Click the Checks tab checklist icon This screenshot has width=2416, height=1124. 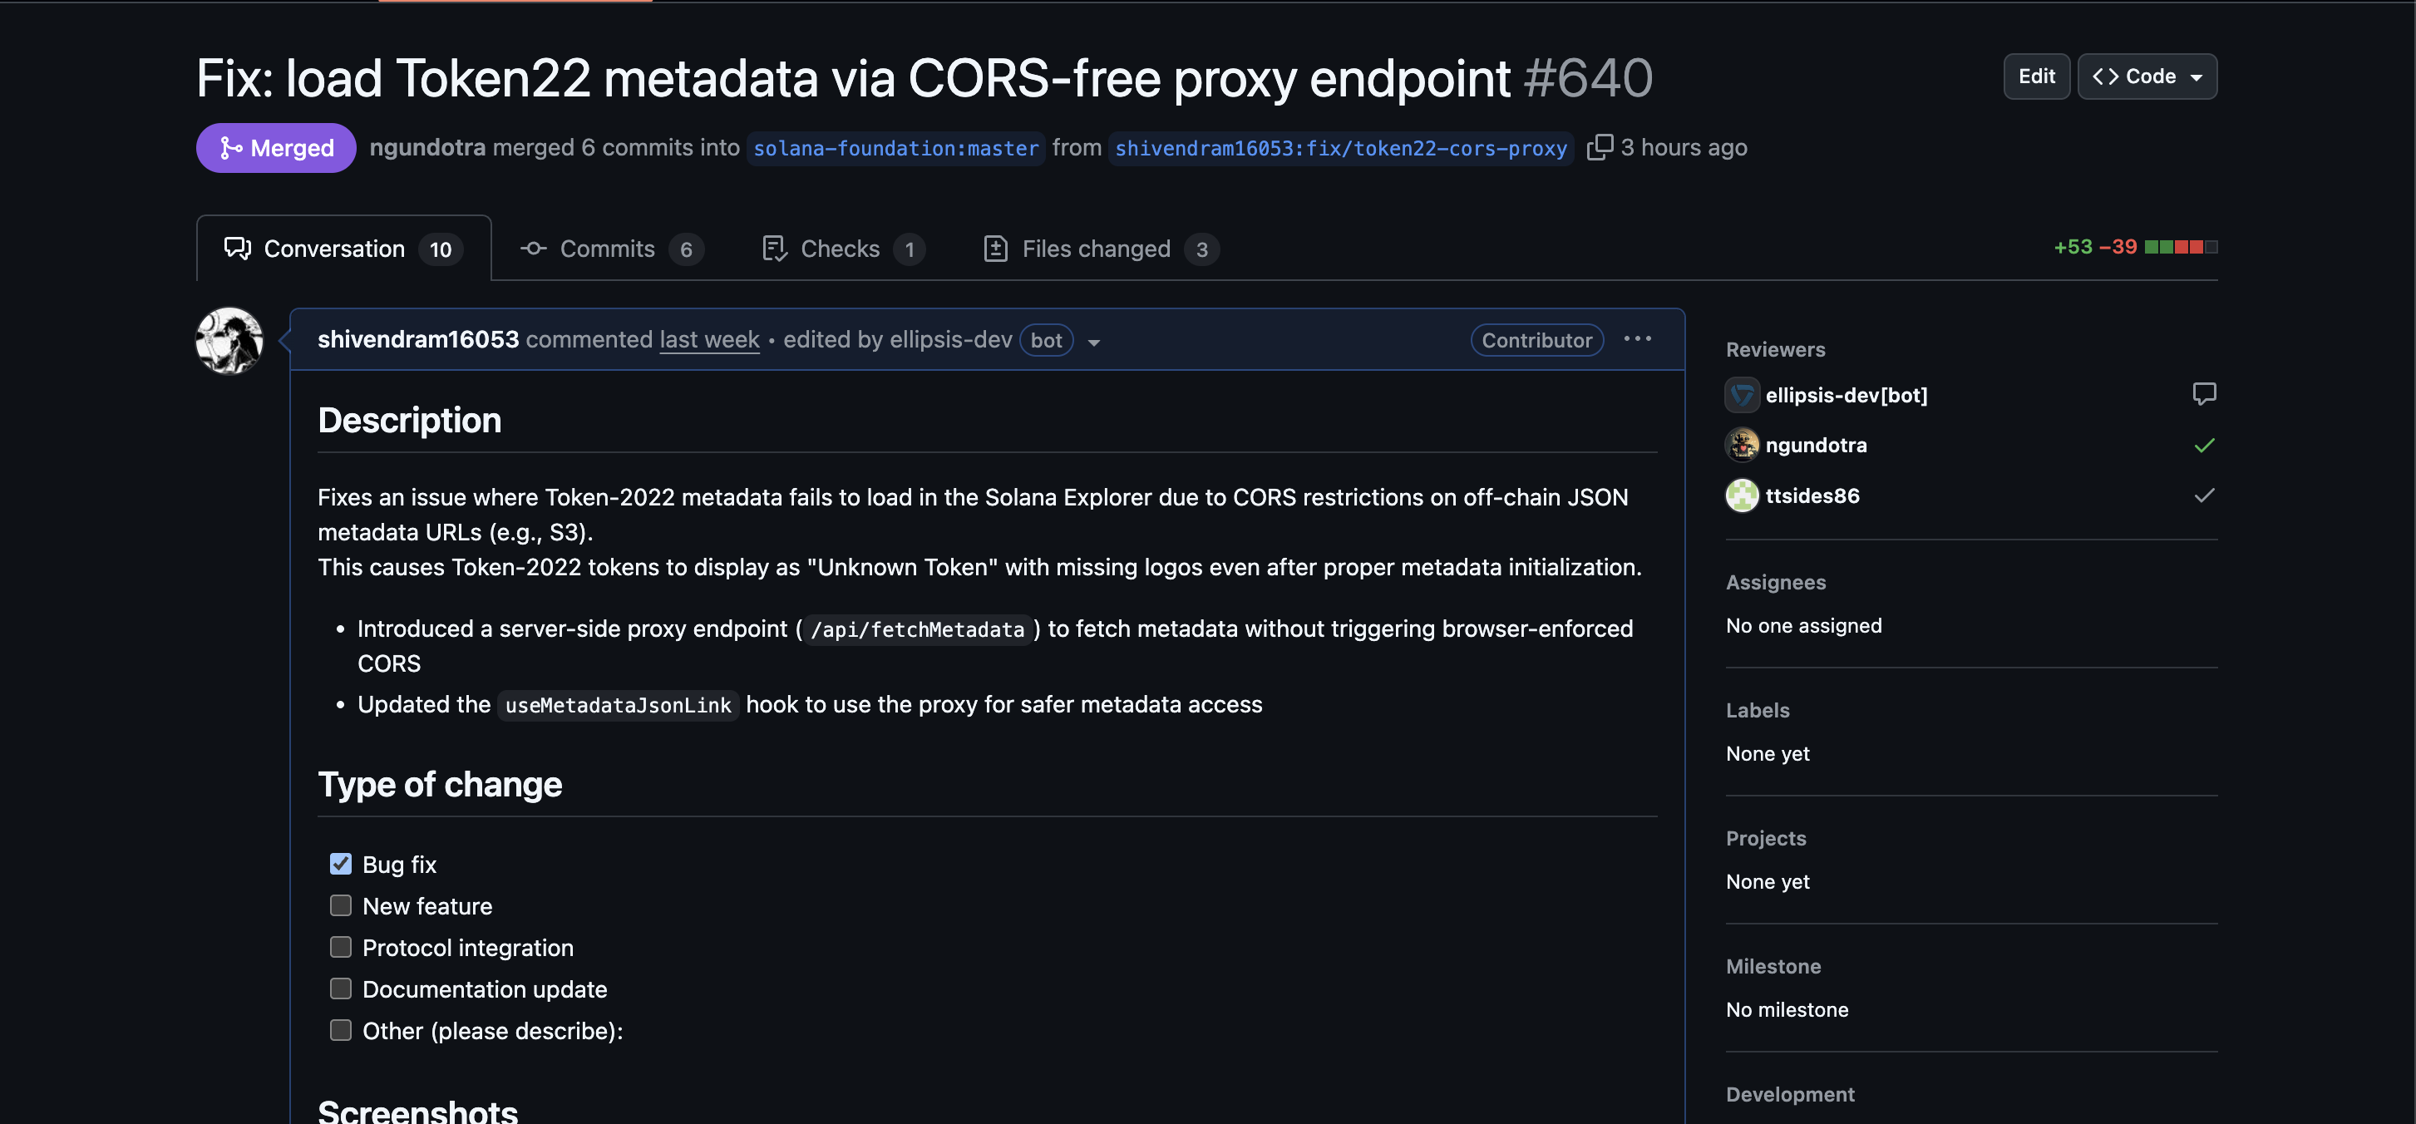pyautogui.click(x=774, y=249)
